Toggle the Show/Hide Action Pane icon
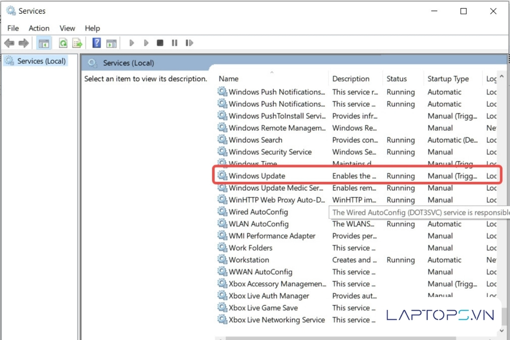This screenshot has height=340, width=510. 111,43
